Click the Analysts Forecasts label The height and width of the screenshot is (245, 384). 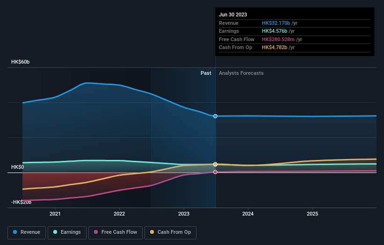click(241, 73)
